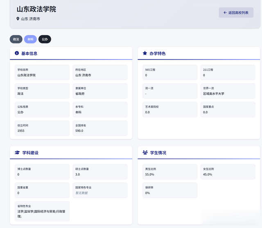Click 区域高水平大学 value
262x228 pixels.
[x=214, y=94]
